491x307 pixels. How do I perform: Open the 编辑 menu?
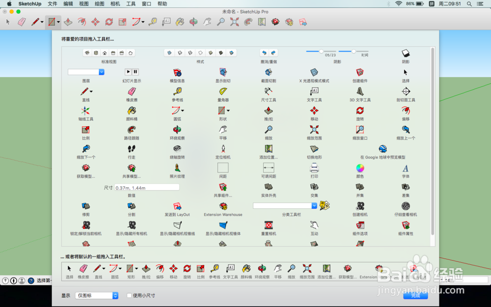coord(68,4)
